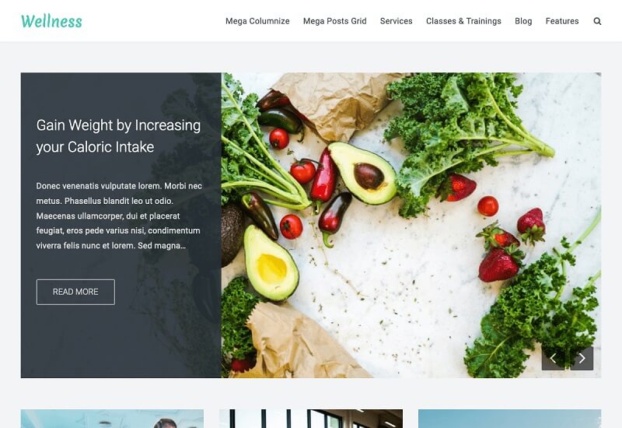Click the dark slide caption panel
Viewport: 622px width, 428px height.
click(121, 225)
